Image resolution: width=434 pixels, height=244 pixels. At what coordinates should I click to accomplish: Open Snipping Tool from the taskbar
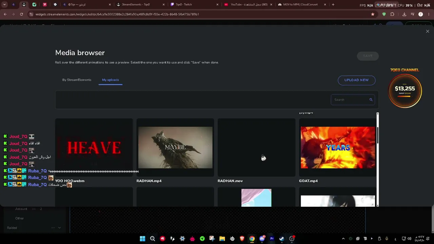click(212, 239)
